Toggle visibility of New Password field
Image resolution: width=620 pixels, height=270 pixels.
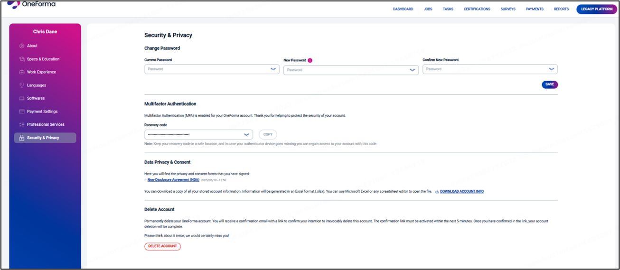[x=413, y=70]
